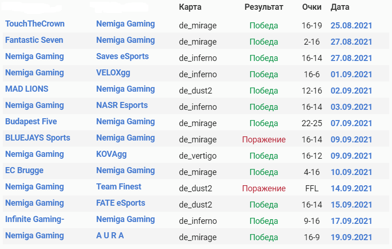
Task: Click the FATE eSports team link
Action: [120, 203]
